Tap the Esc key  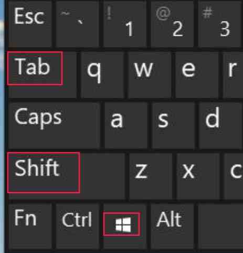click(x=30, y=24)
